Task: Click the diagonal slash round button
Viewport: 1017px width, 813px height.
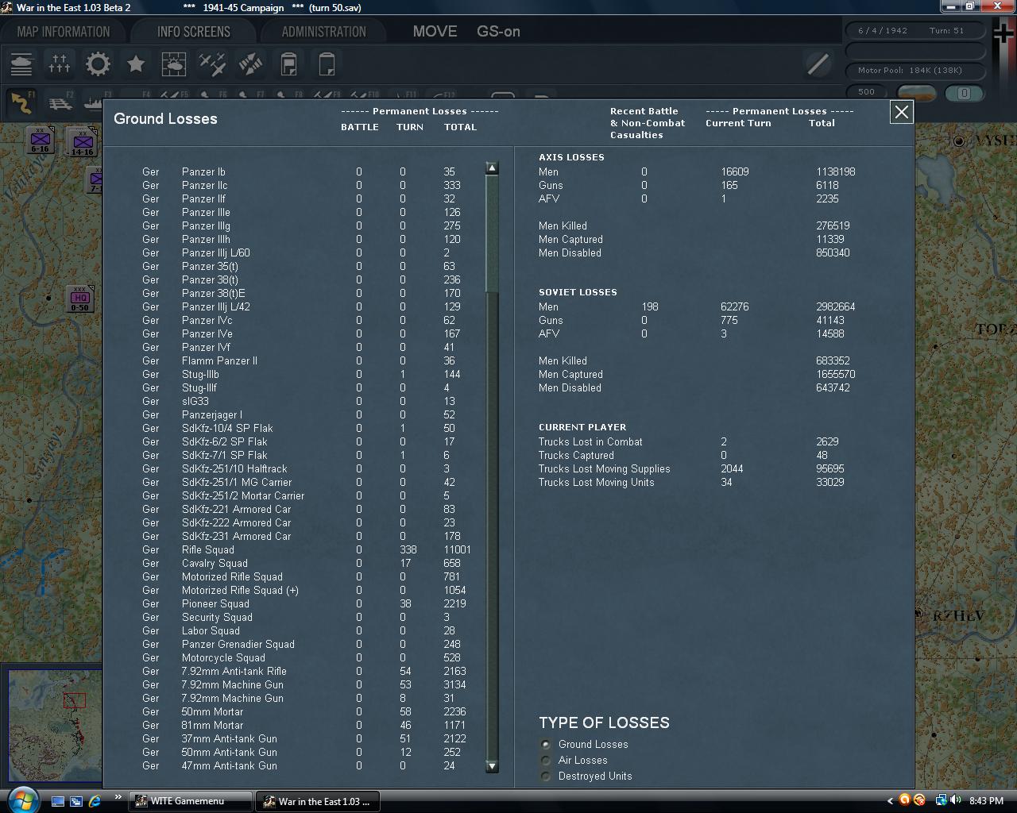Action: [x=818, y=64]
